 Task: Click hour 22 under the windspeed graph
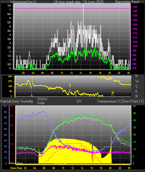119,73
